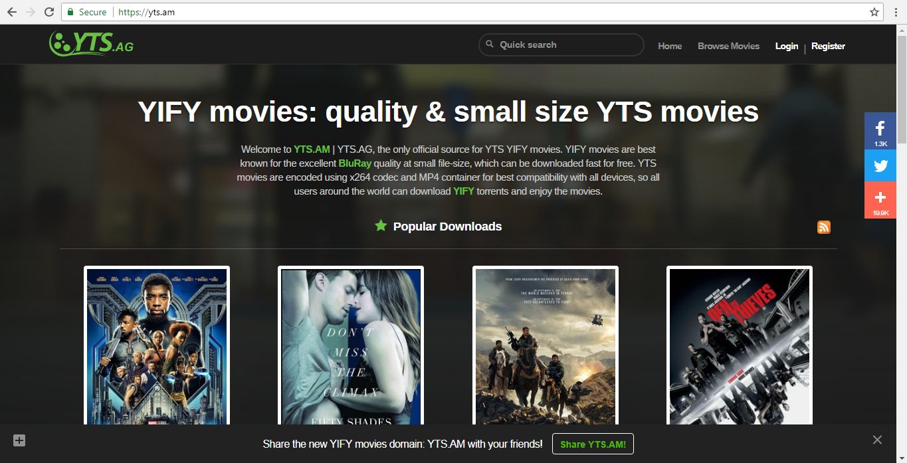Click the green star beside Popular Downloads
The height and width of the screenshot is (463, 907).
pyautogui.click(x=381, y=226)
